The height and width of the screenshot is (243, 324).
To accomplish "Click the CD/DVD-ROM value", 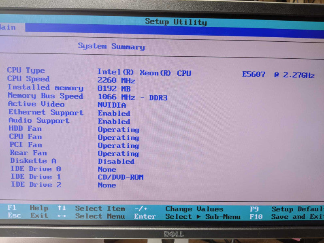I will (121, 177).
